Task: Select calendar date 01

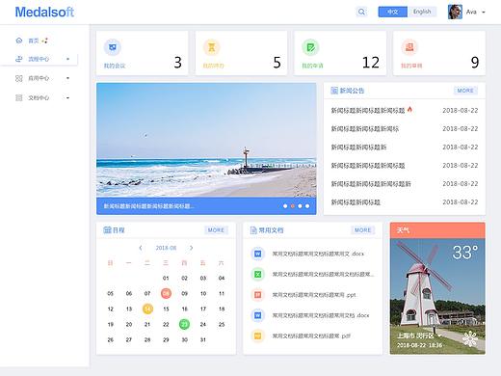Action: click(x=166, y=278)
